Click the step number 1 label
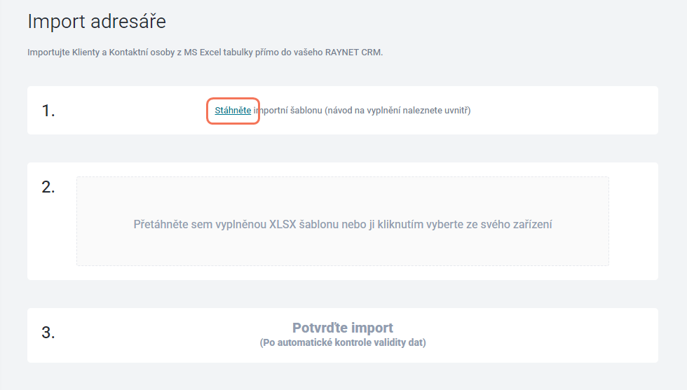The height and width of the screenshot is (390, 687). click(48, 111)
